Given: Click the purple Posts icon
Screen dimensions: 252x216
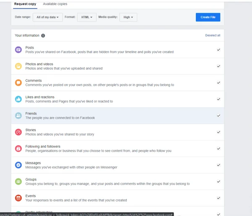Looking at the screenshot, I should coord(18,50).
